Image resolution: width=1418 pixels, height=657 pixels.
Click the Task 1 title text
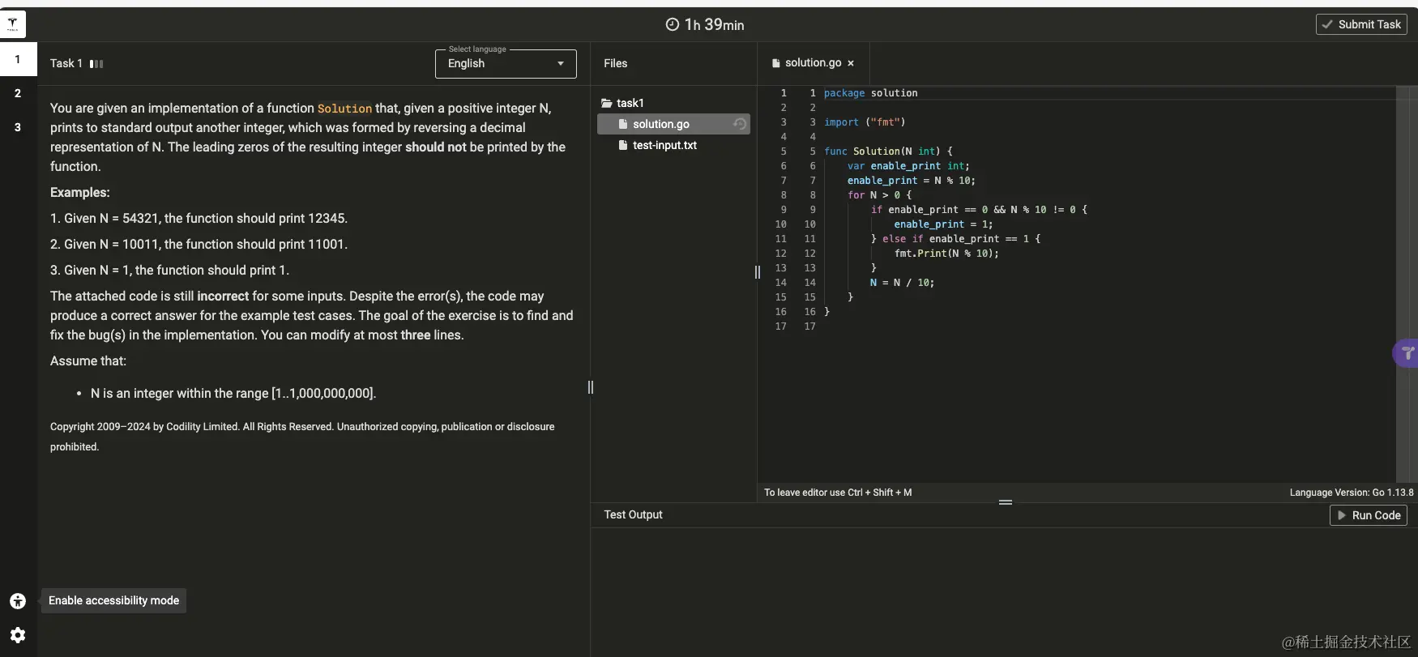[x=66, y=63]
